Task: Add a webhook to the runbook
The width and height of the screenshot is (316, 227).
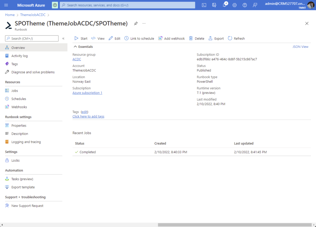Action: coord(172,38)
